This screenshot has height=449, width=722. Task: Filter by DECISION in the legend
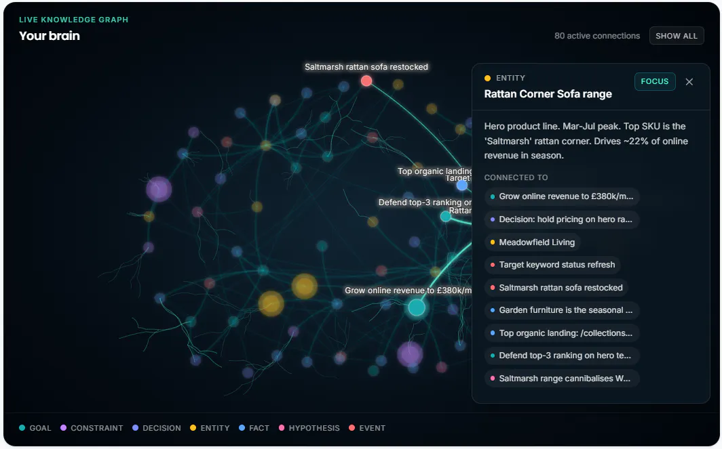tap(157, 428)
